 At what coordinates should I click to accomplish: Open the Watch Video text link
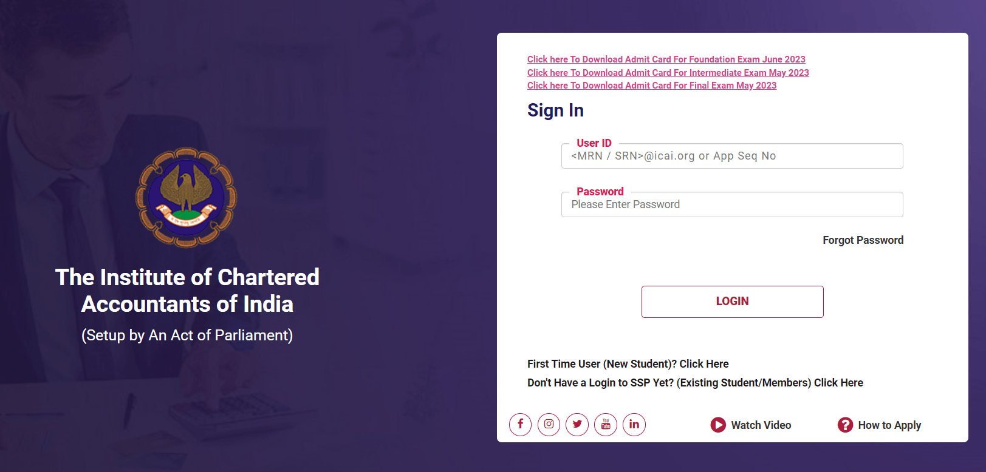point(761,425)
